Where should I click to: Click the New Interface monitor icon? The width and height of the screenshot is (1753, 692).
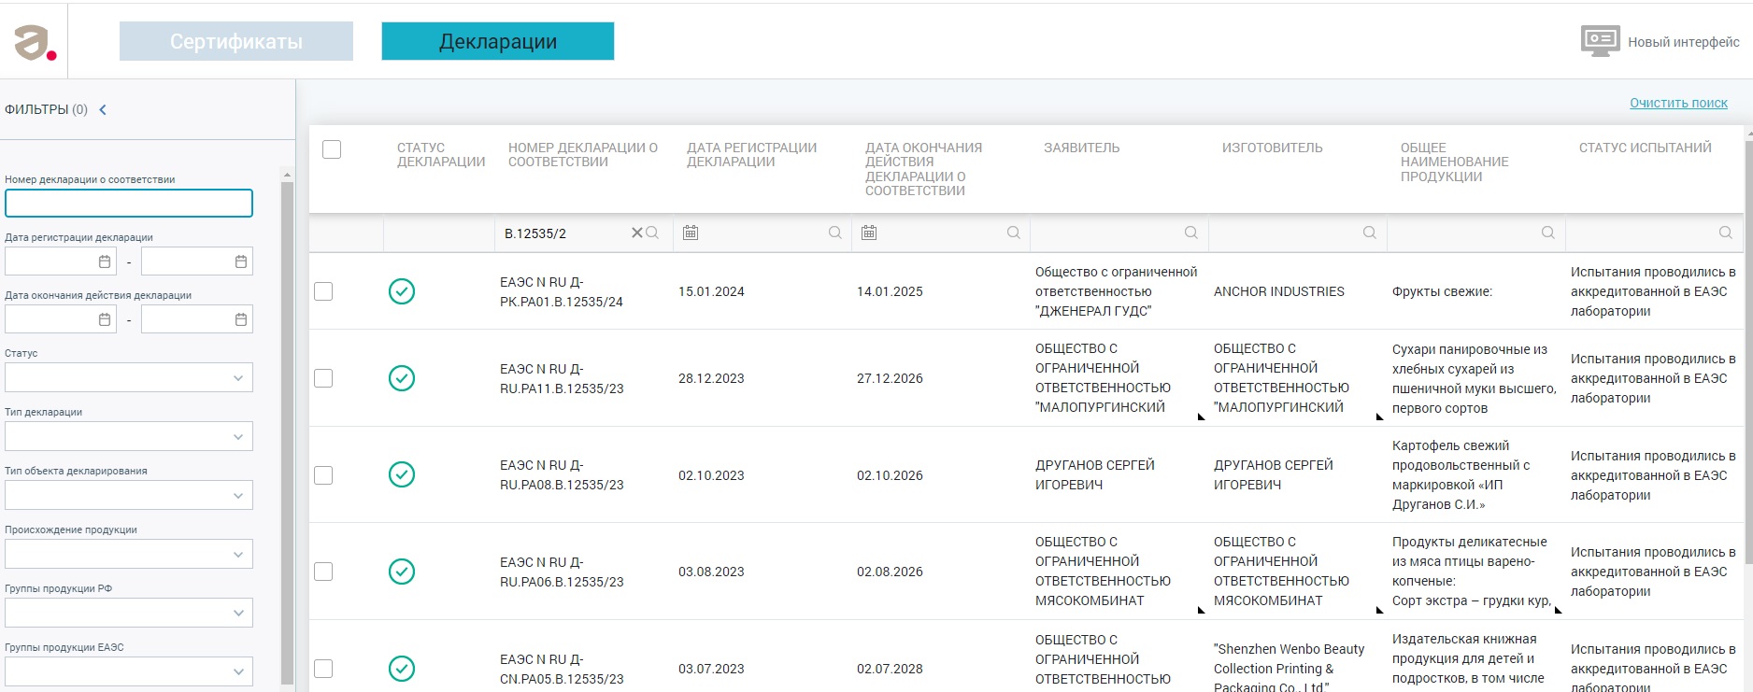[1600, 41]
